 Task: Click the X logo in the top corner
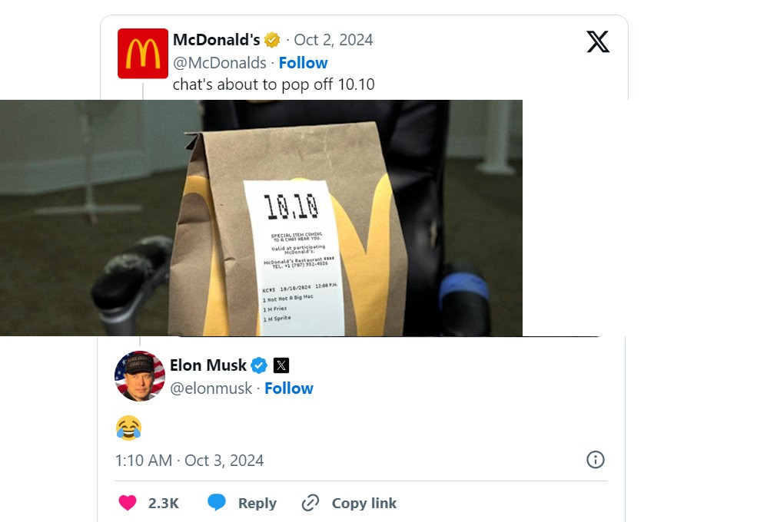(598, 42)
